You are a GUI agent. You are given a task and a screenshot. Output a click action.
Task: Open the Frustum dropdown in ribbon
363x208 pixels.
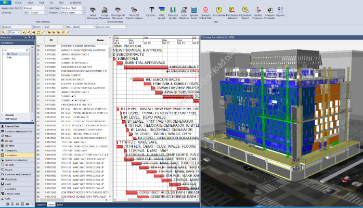click(72, 12)
